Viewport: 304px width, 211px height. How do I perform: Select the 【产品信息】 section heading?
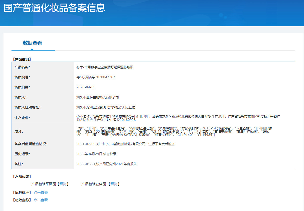point(22,59)
